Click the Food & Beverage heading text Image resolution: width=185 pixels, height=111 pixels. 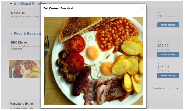pos(27,33)
